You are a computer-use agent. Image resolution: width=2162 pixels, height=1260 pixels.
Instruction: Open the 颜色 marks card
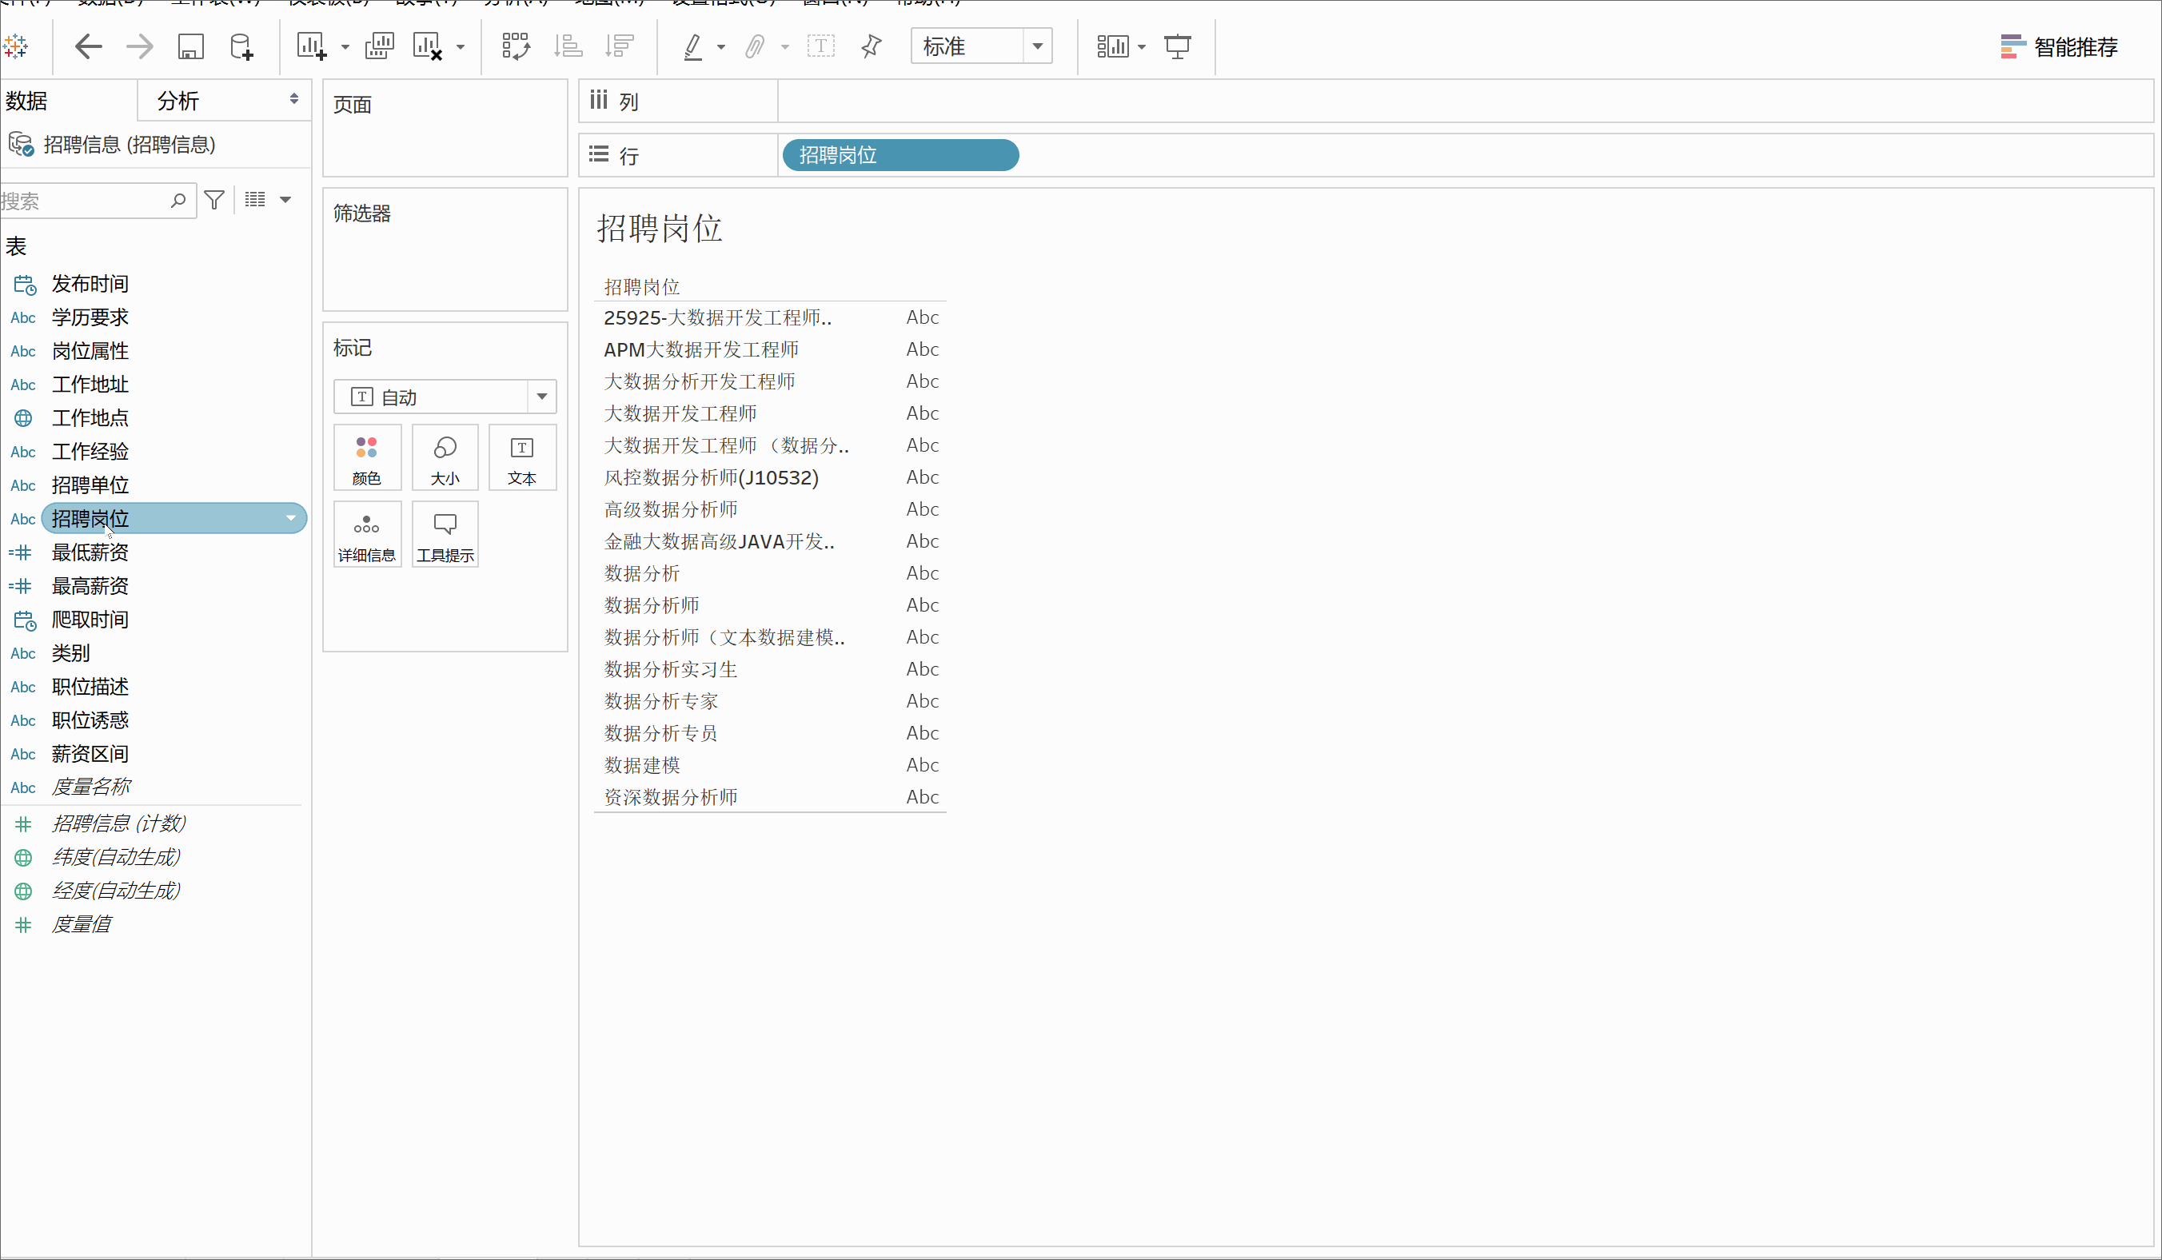(x=366, y=458)
